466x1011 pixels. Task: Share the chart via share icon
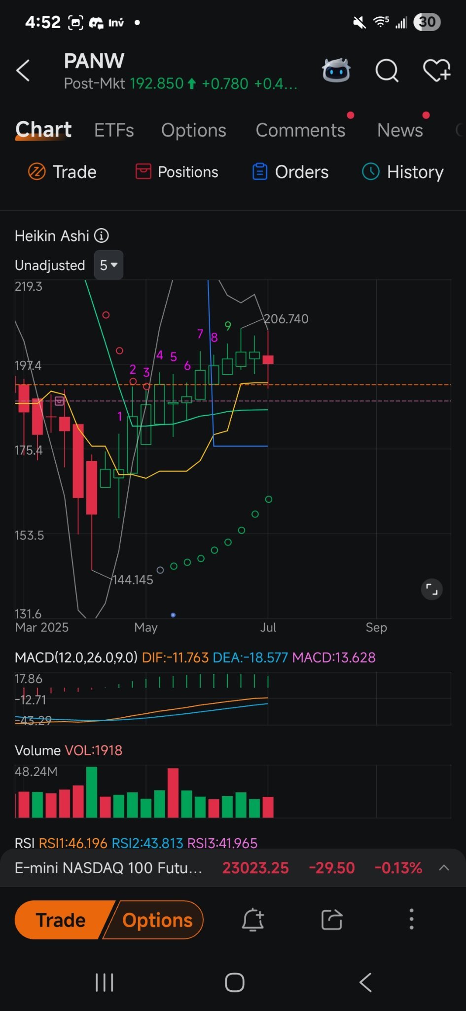[x=332, y=920]
